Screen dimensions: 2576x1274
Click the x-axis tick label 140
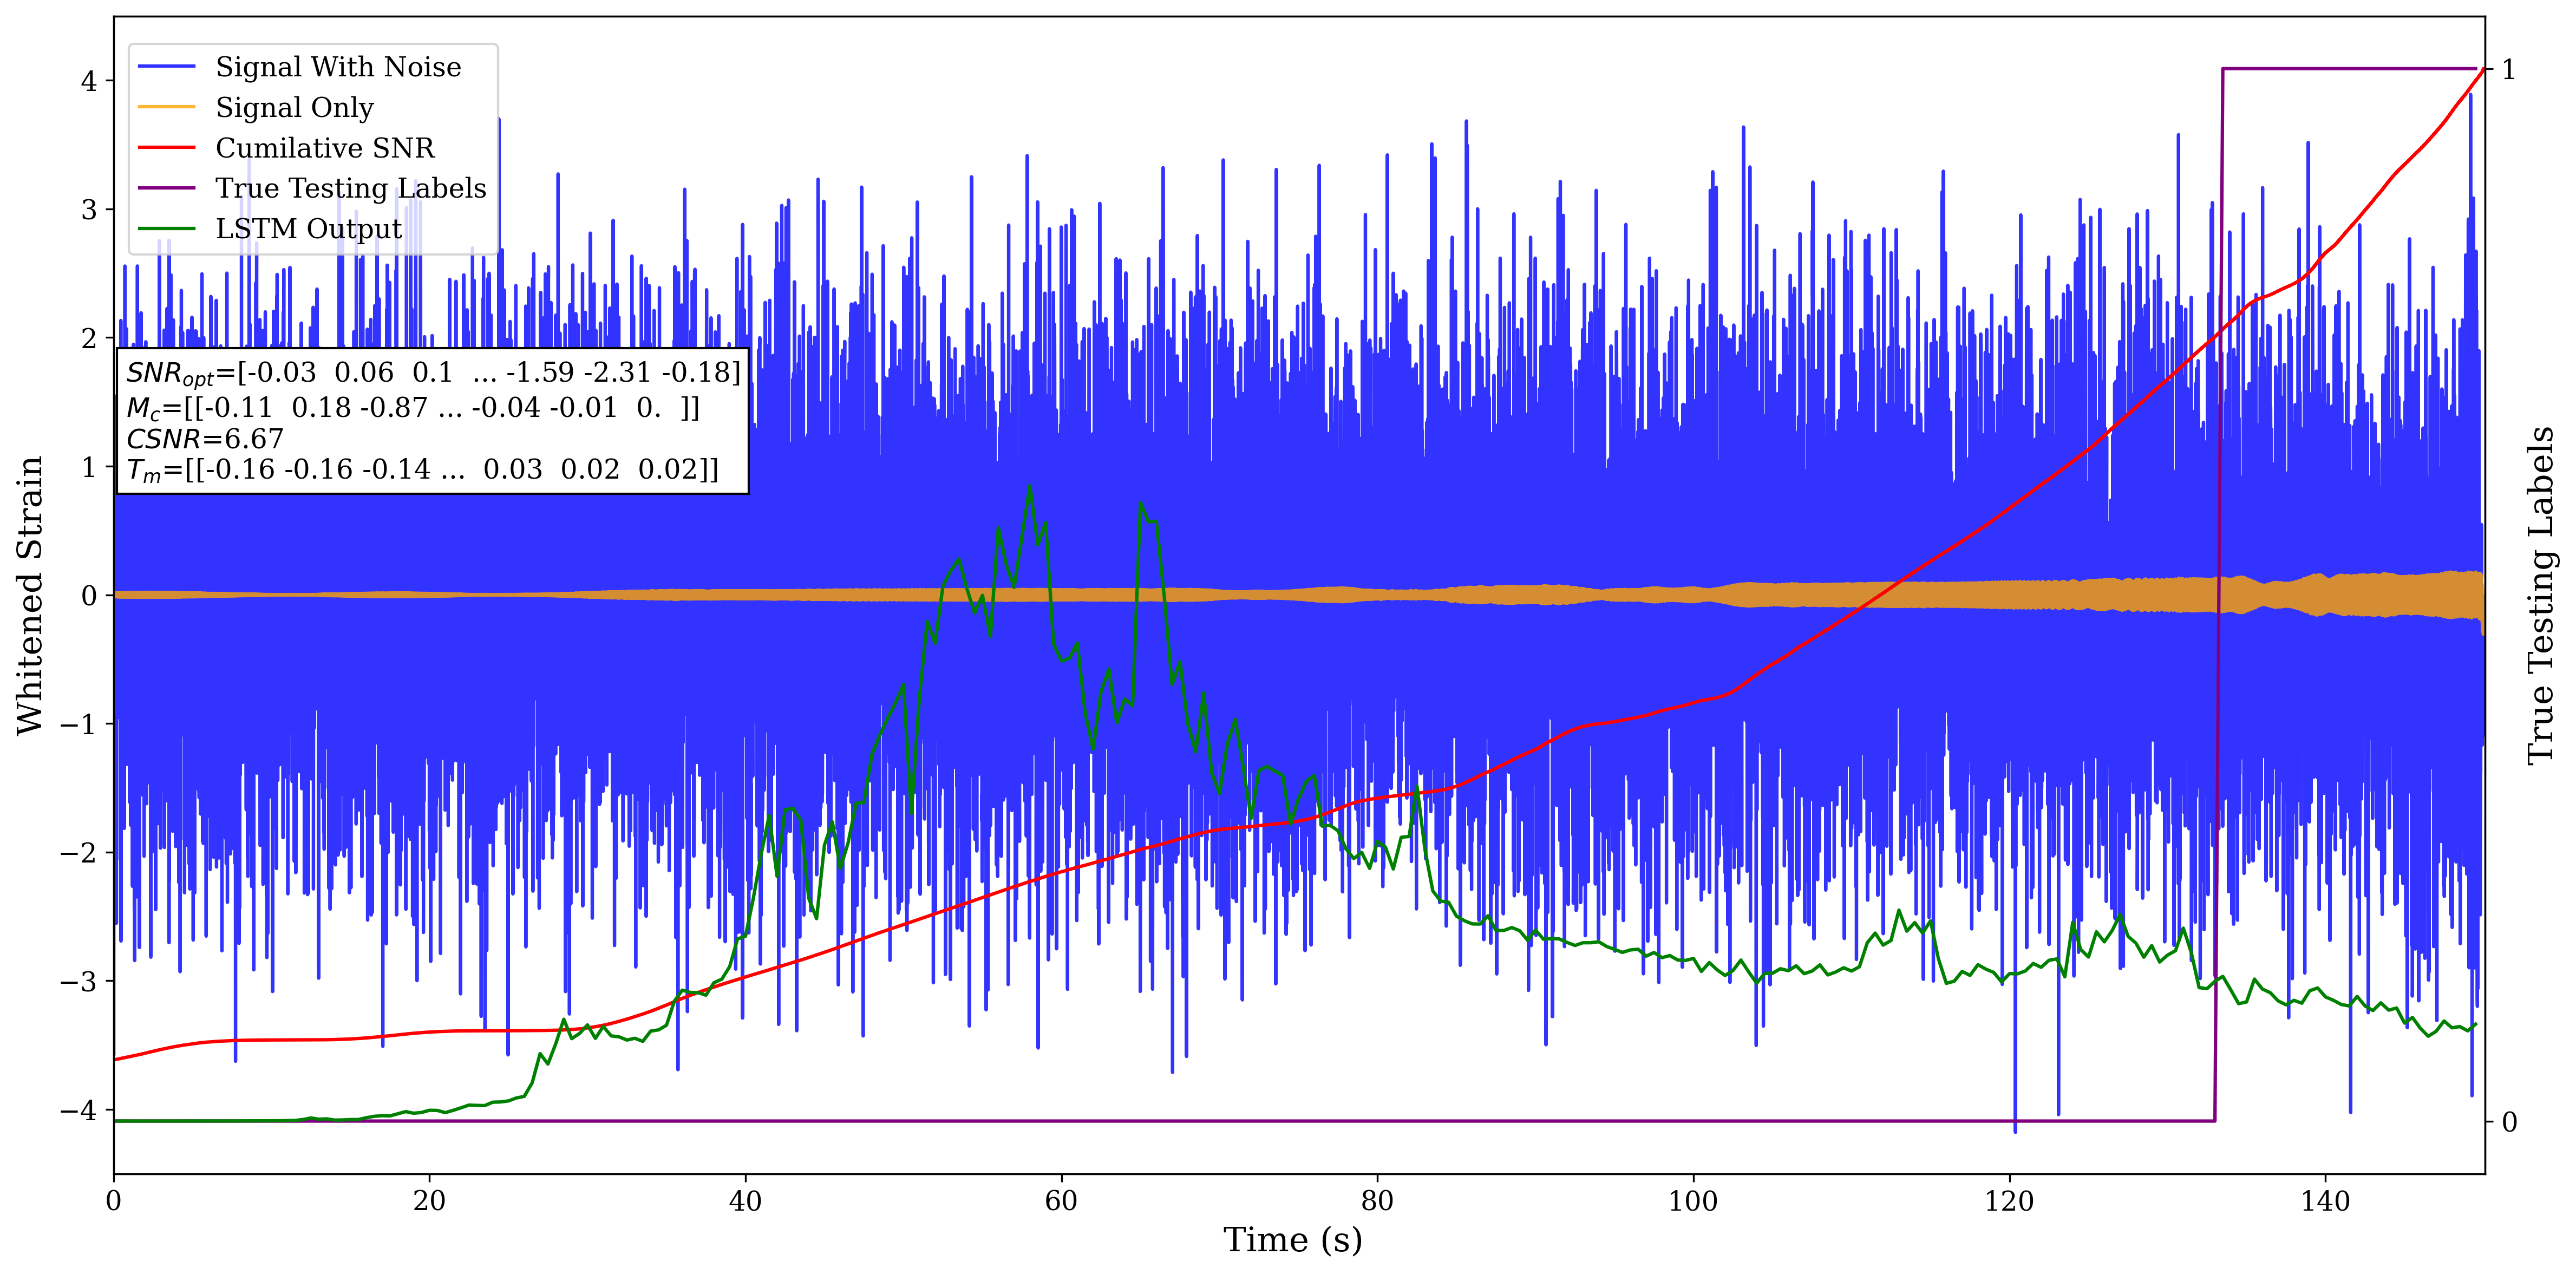coord(2325,1200)
